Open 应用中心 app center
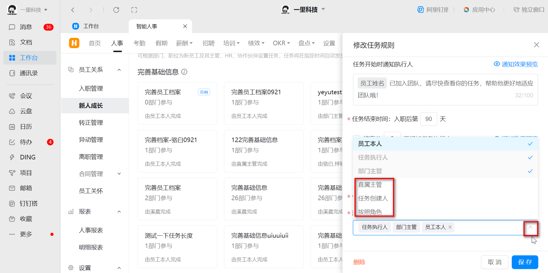This screenshot has height=273, width=548. [479, 10]
